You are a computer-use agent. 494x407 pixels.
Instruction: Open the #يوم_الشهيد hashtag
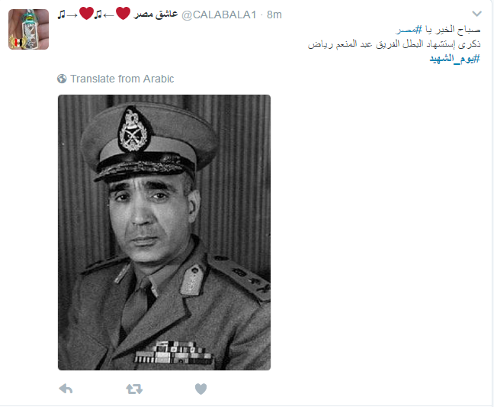click(454, 59)
